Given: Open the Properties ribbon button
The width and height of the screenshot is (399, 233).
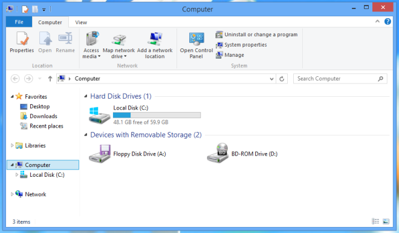Looking at the screenshot, I should pyautogui.click(x=22, y=42).
